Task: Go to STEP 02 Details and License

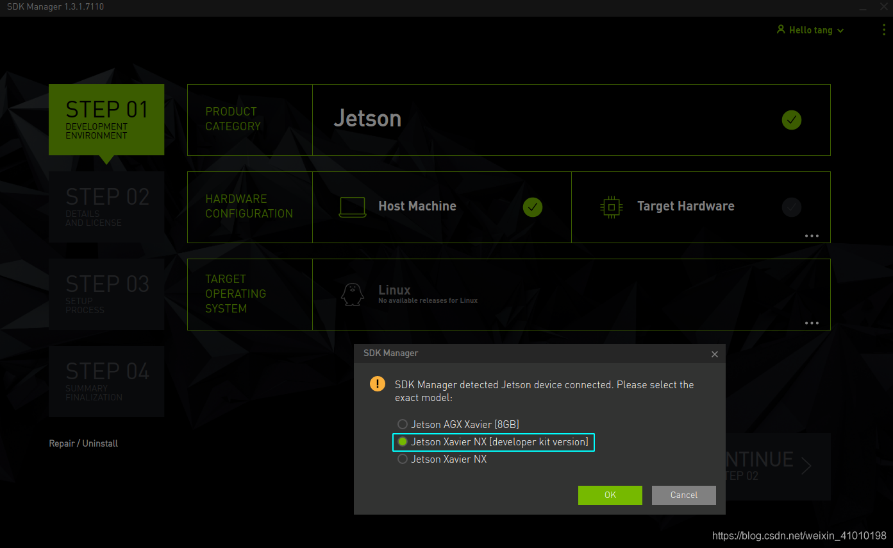Action: (x=106, y=207)
